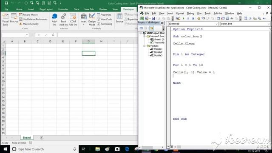272x153 pixels.
Task: Click Toggle Breakpoint hand icon
Action: [x=198, y=18]
